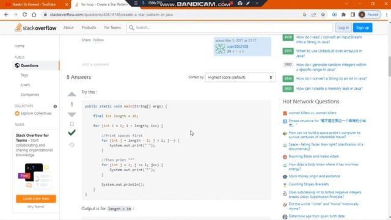Bookmark the answer
This screenshot has height=220, width=391.
(72, 123)
